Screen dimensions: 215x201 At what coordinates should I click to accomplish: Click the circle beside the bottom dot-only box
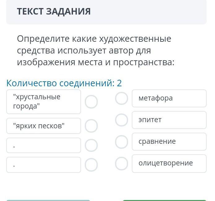pos(91,165)
